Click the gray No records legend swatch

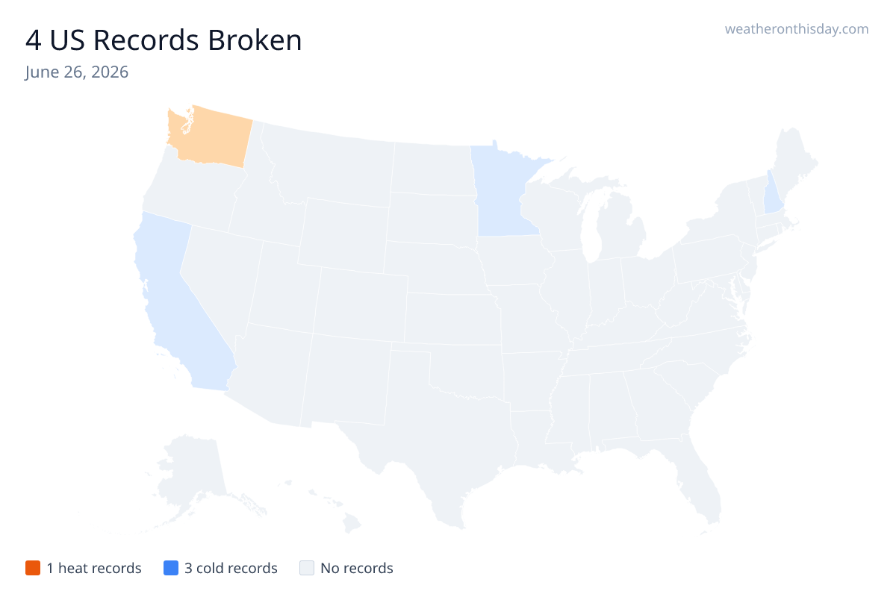pos(307,568)
